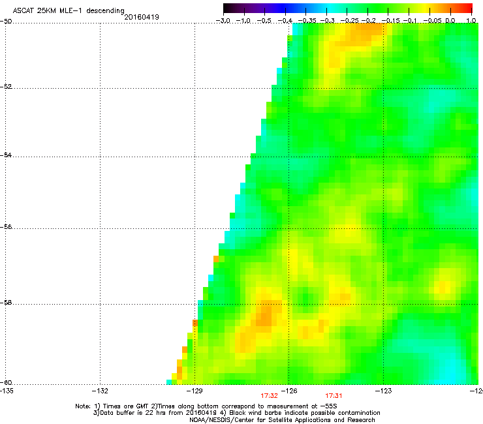Select the date label 20160419 under title

pos(142,17)
